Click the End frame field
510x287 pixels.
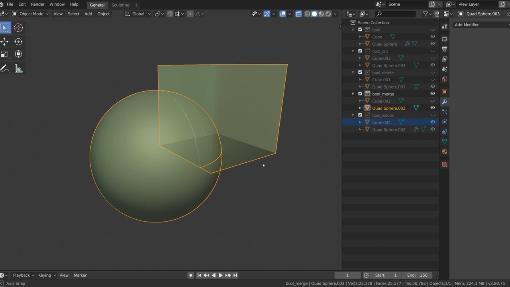tap(417, 275)
